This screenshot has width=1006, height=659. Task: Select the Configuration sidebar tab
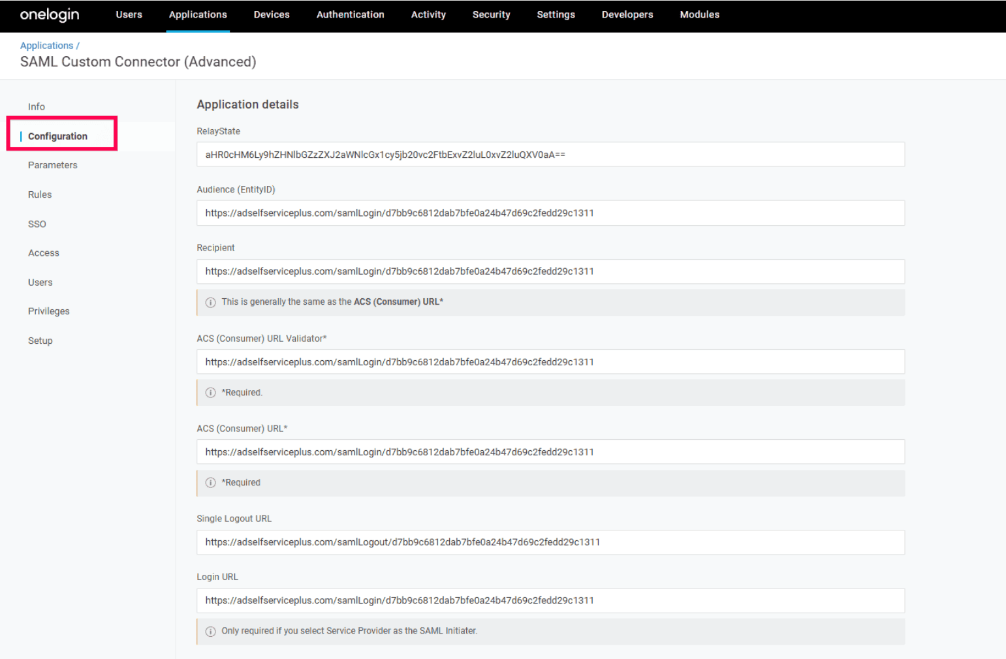click(57, 136)
